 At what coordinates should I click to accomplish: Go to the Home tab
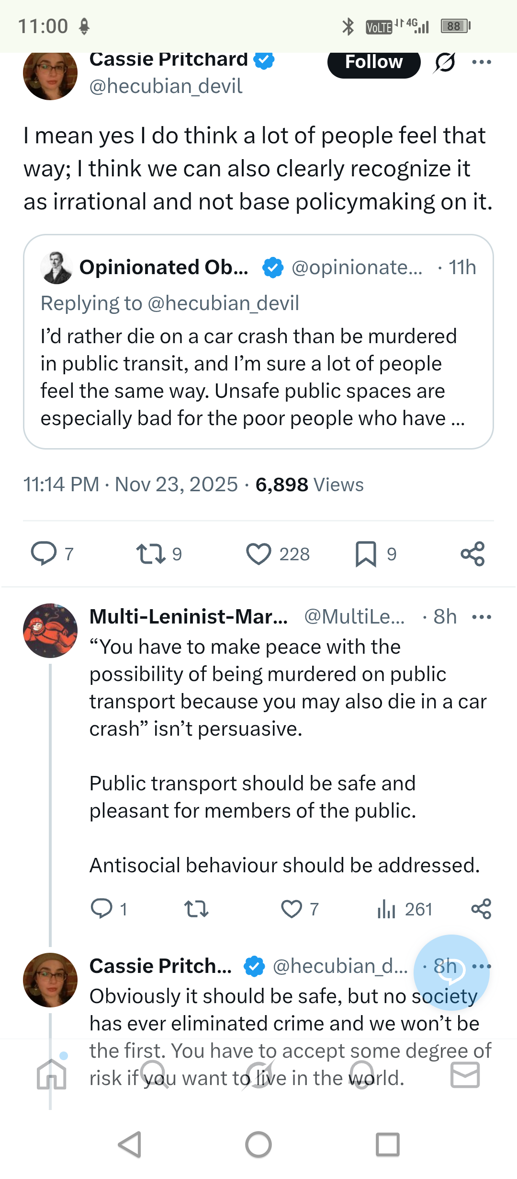[52, 1075]
